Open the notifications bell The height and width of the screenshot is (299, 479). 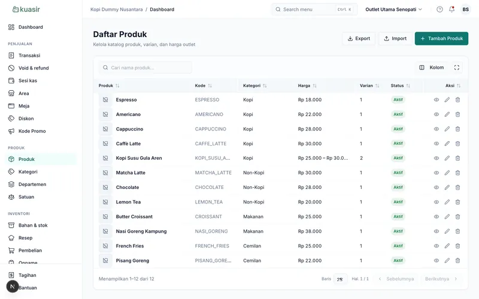(451, 10)
